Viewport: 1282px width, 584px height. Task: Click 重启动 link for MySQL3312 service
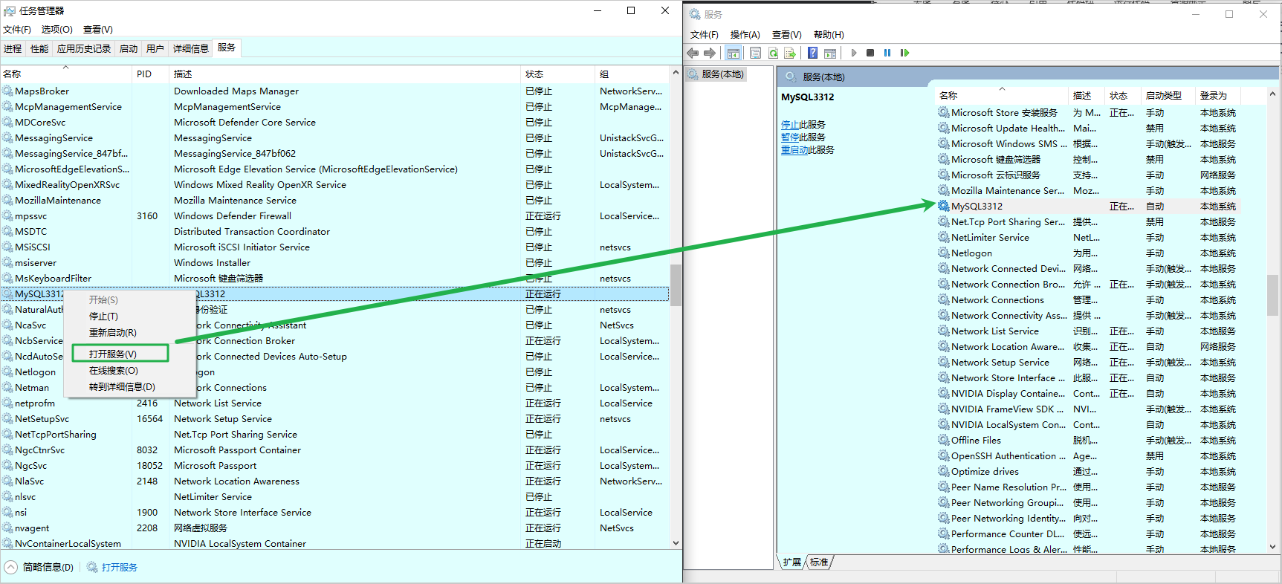(x=794, y=149)
